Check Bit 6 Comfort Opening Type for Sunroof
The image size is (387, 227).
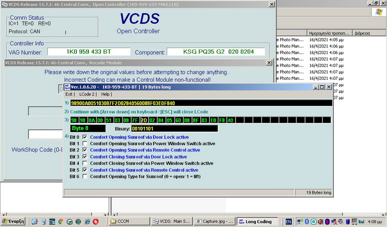85,176
